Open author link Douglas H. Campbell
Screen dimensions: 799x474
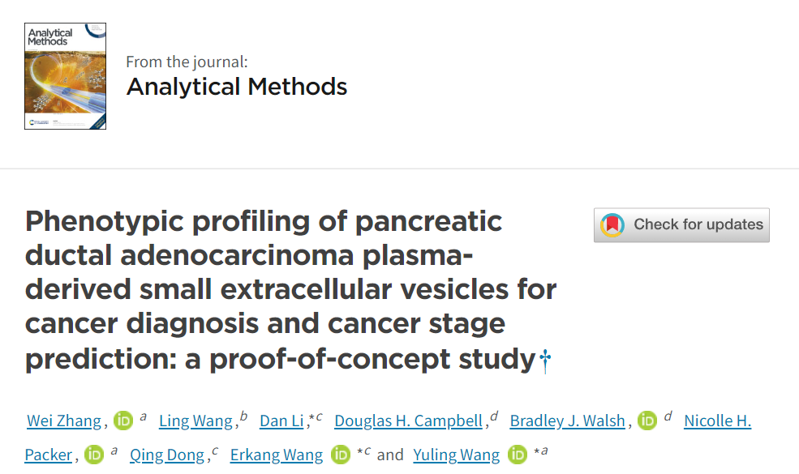(x=408, y=421)
